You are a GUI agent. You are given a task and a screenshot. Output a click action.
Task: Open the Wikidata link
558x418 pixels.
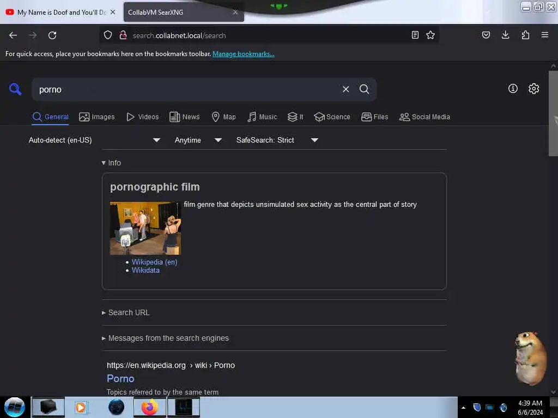(x=145, y=270)
